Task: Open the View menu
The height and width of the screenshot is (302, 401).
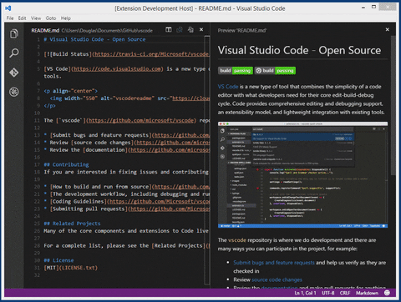Action: tap(36, 18)
